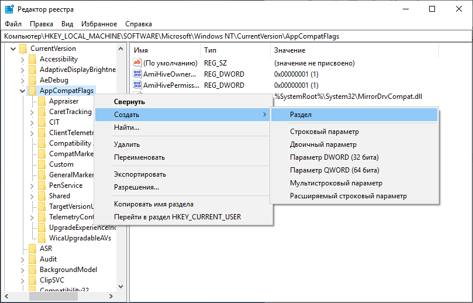Viewport: 473px width, 303px height.
Task: Click the BackgroundModel folder icon
Action: (33, 270)
